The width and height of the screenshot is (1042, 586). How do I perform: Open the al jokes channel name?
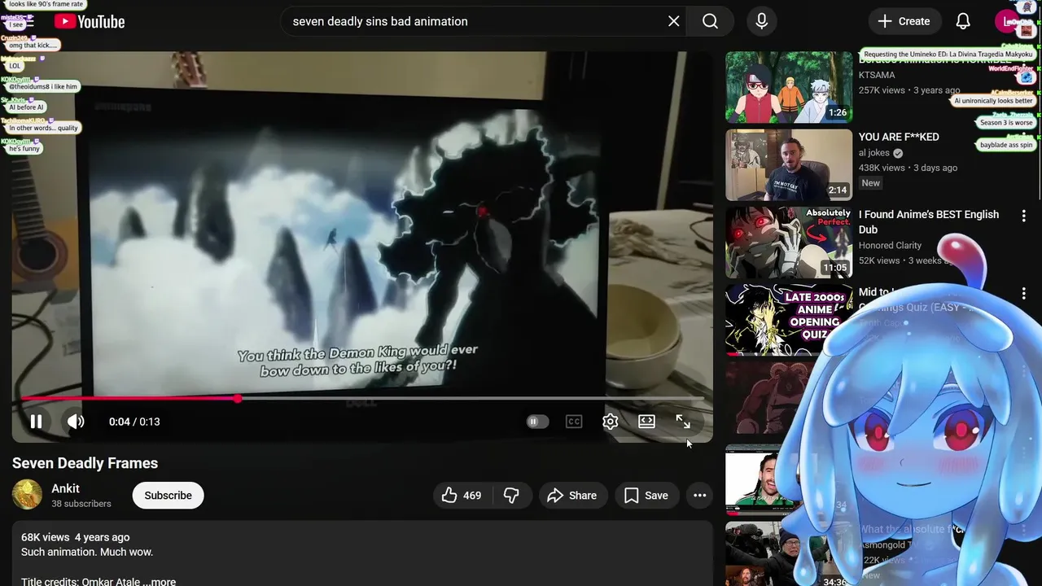[x=874, y=153]
